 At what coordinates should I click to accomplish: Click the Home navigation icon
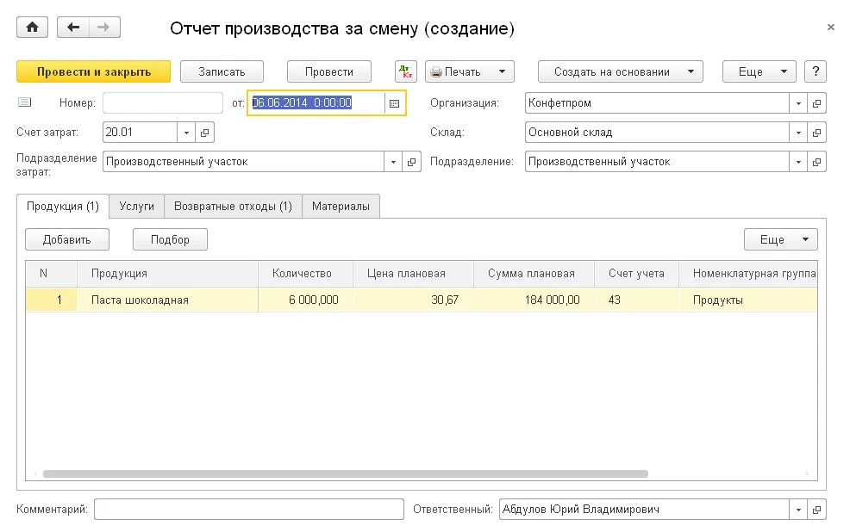pyautogui.click(x=31, y=27)
